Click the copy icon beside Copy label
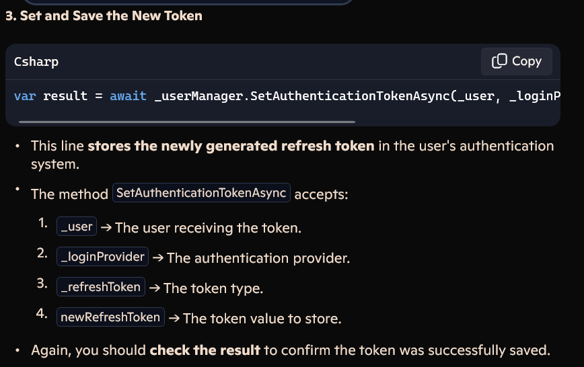584x367 pixels. point(499,61)
